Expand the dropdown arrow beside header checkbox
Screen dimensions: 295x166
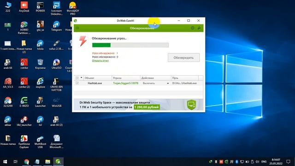pos(81,77)
